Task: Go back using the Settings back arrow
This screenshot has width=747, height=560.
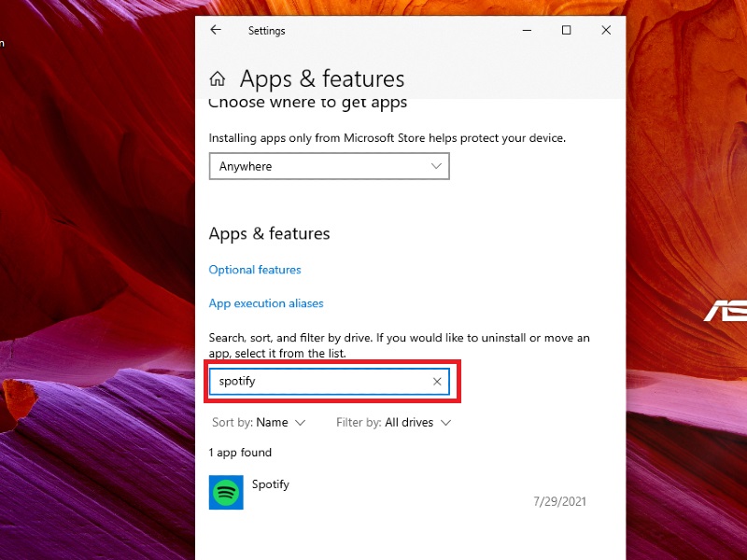Action: click(x=216, y=30)
